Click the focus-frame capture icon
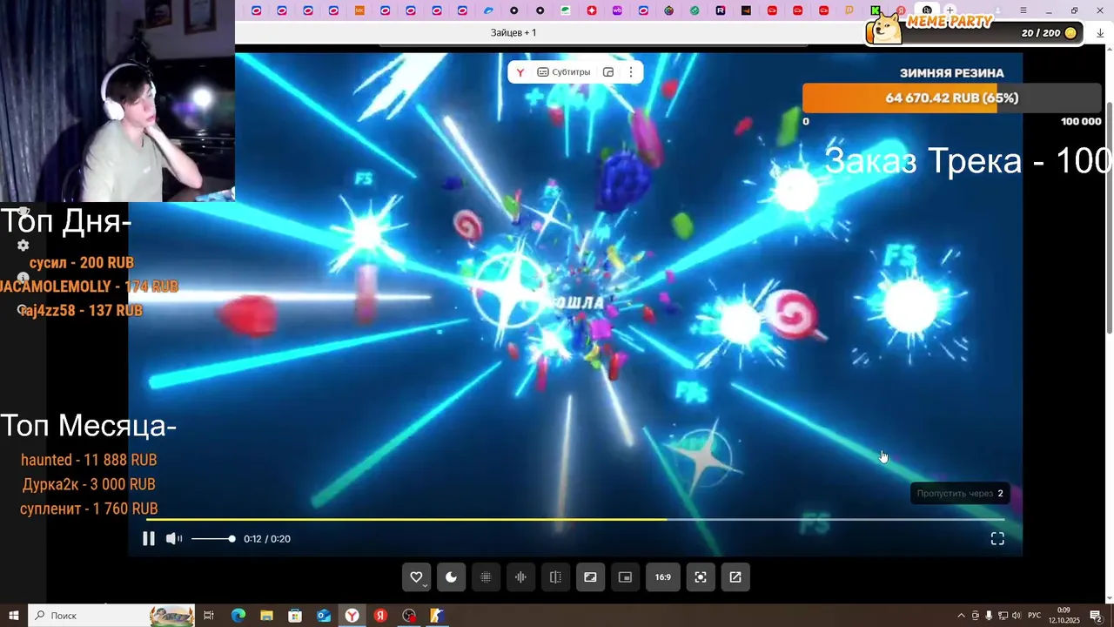 click(701, 576)
